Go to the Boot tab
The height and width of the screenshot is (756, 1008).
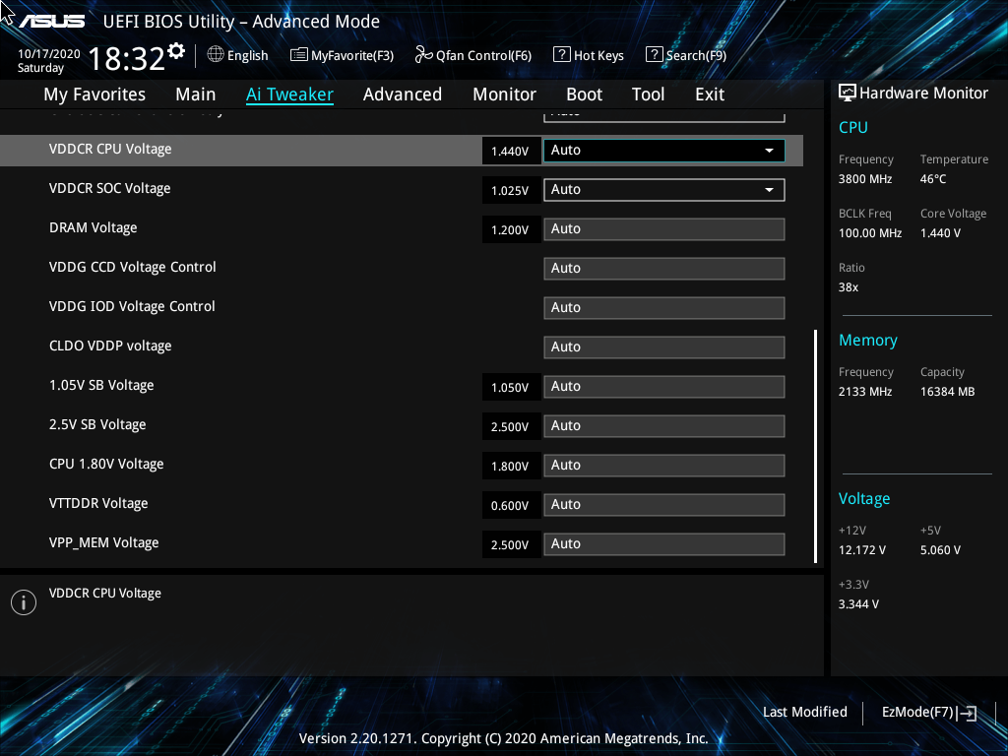tap(585, 94)
